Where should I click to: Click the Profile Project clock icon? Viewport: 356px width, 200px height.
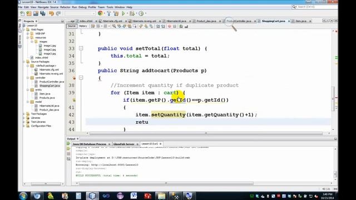[x=141, y=13]
